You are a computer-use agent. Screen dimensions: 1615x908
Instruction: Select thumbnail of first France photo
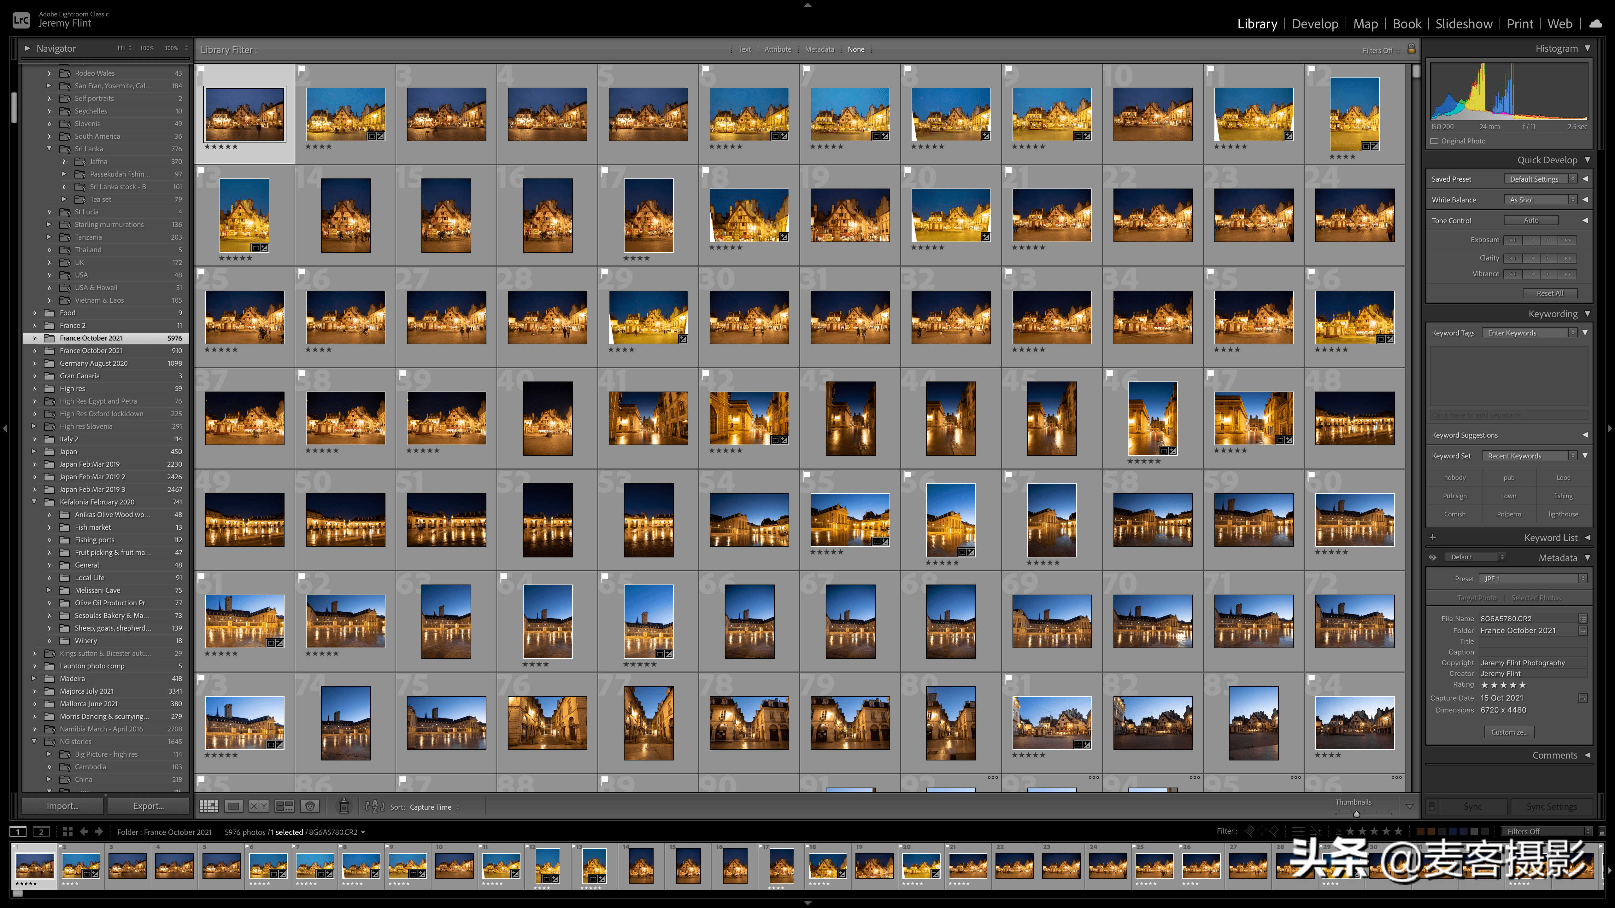point(244,111)
